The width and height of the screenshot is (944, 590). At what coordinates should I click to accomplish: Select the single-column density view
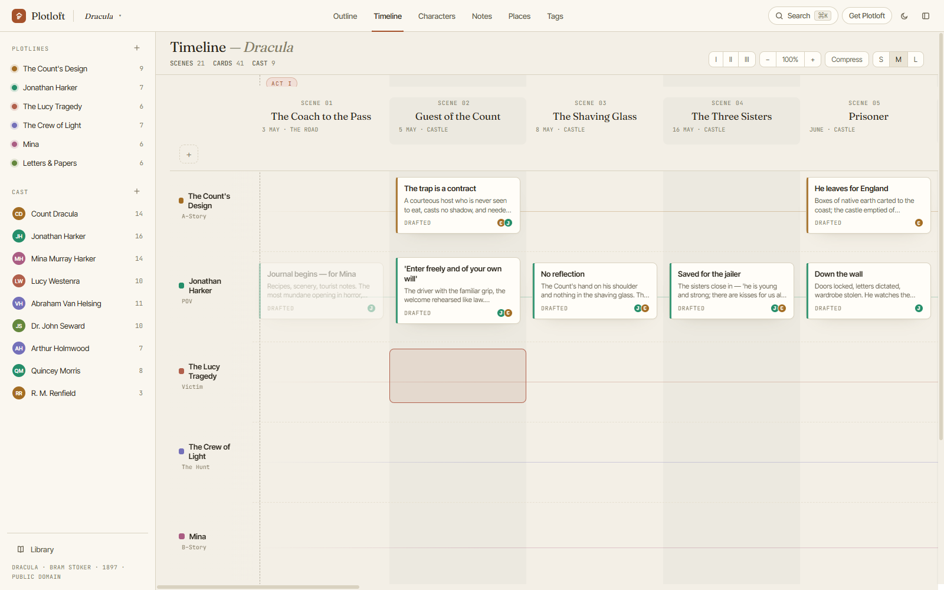click(x=716, y=60)
